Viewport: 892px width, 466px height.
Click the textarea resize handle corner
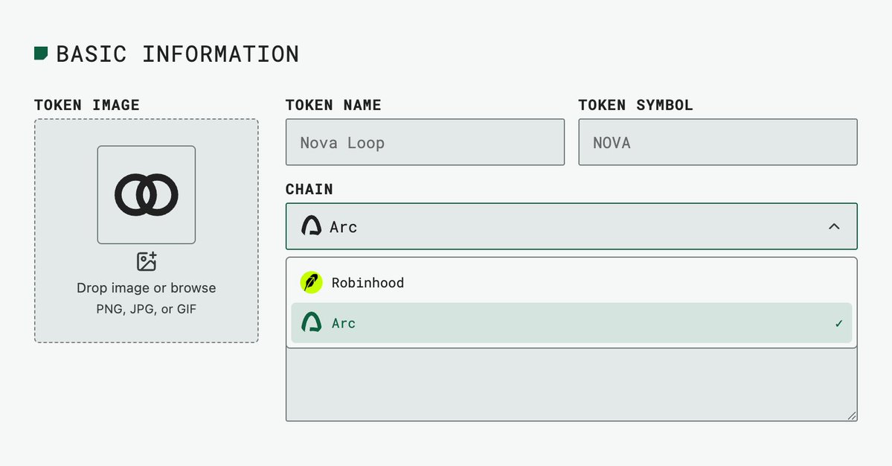click(852, 416)
